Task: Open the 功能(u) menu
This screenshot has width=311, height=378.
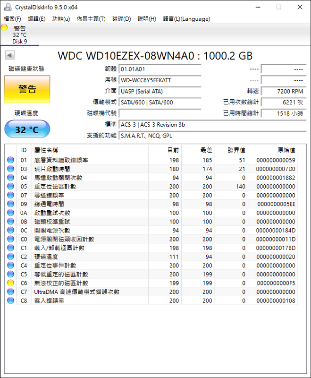Action: 61,19
